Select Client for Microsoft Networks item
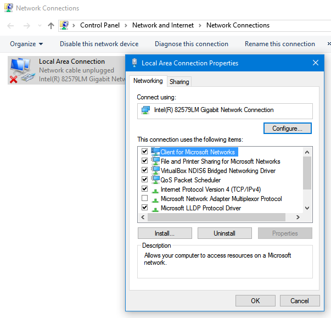Image resolution: width=331 pixels, height=318 pixels. tap(198, 152)
